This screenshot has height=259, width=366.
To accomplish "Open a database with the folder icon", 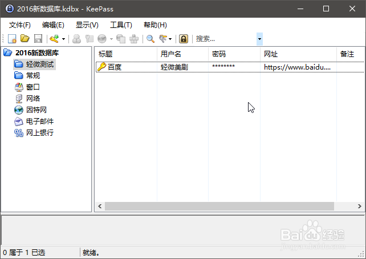I will (25, 39).
